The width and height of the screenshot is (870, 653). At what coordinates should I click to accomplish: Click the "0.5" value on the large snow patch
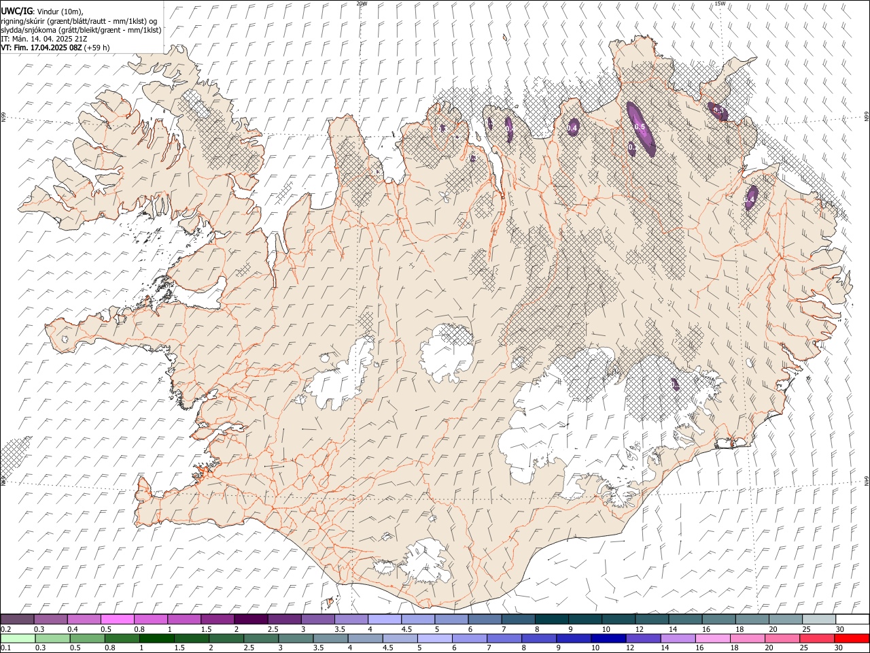coord(640,127)
